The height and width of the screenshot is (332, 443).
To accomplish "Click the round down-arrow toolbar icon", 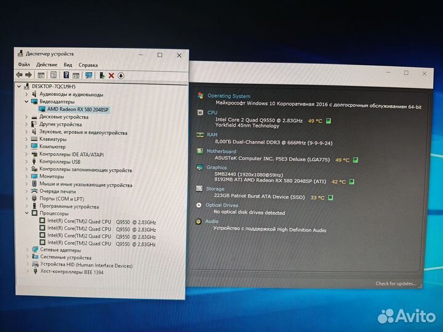I will (121, 75).
